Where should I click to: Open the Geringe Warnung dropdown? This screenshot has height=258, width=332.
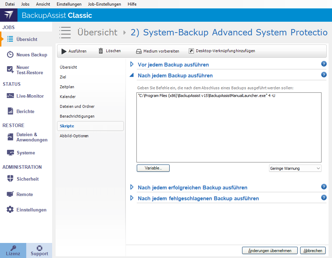(x=295, y=168)
